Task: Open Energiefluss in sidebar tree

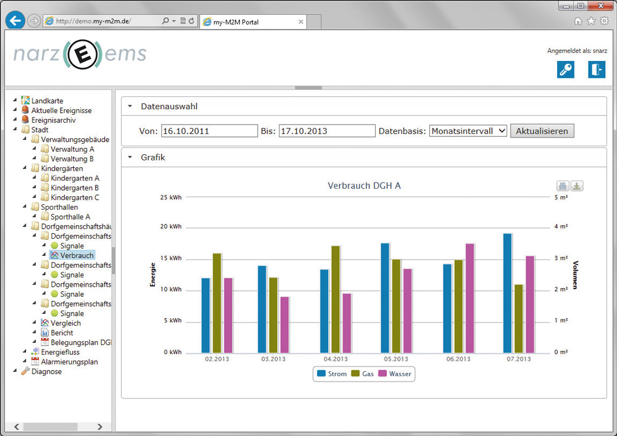Action: click(60, 352)
